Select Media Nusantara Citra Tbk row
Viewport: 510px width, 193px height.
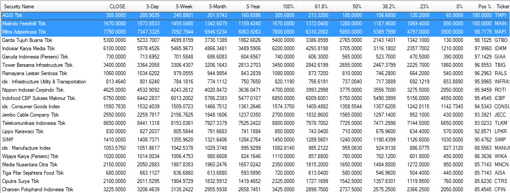[255, 165]
